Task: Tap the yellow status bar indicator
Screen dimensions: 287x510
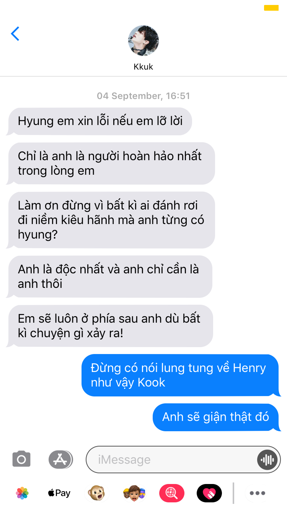Action: pyautogui.click(x=271, y=8)
